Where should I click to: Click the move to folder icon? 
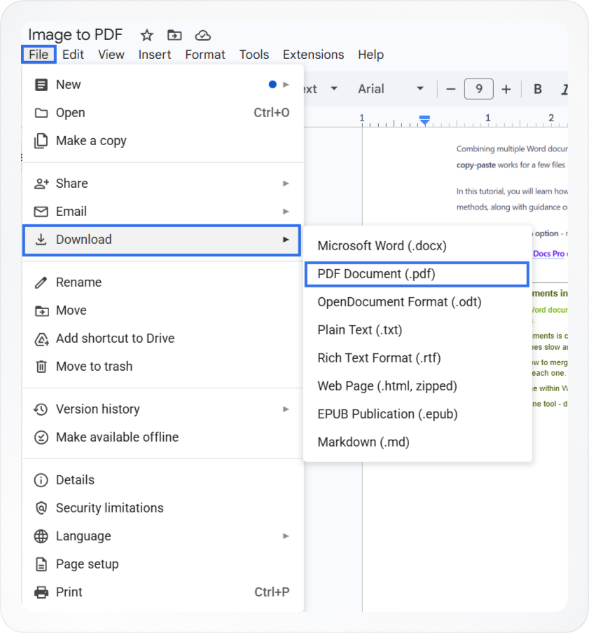(x=174, y=35)
